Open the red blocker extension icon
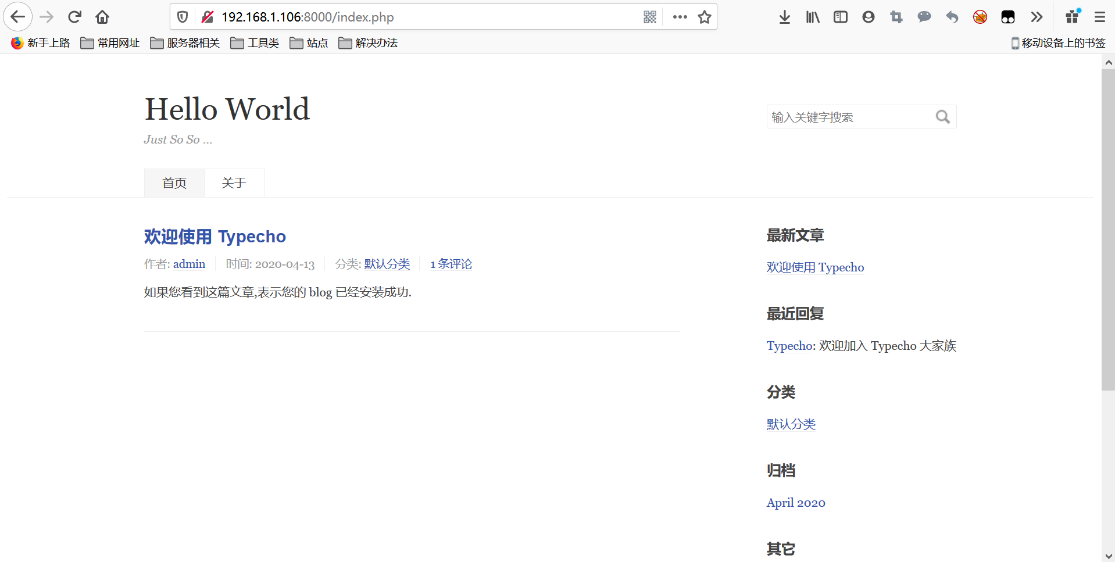Screen dimensions: 1115x562 pos(980,17)
